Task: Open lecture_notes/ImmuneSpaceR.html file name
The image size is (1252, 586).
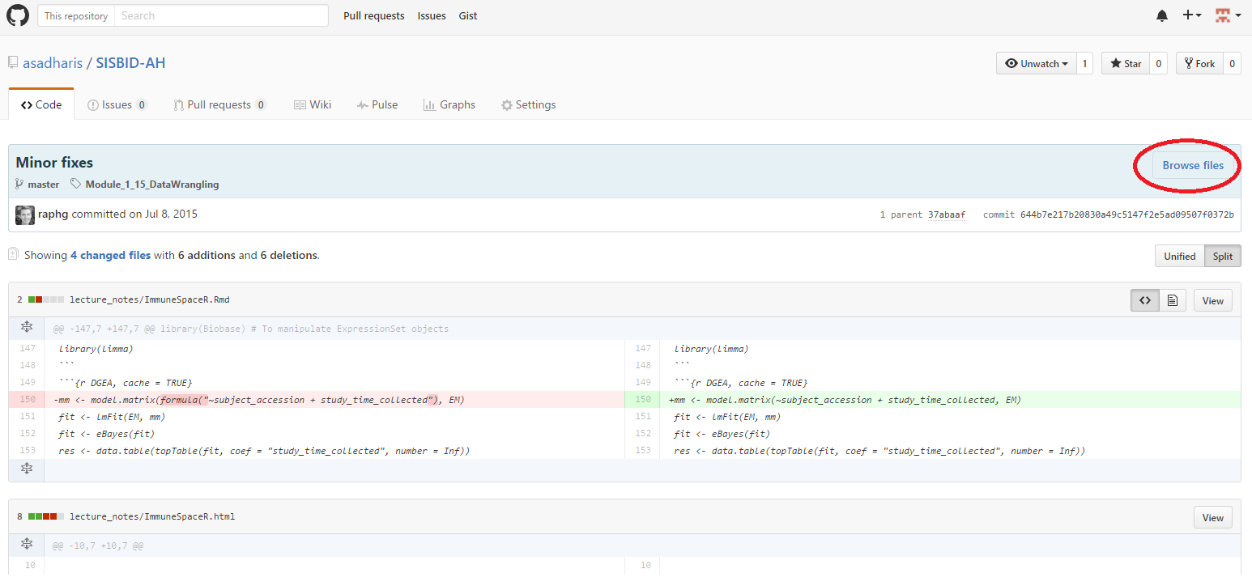Action: (x=152, y=516)
